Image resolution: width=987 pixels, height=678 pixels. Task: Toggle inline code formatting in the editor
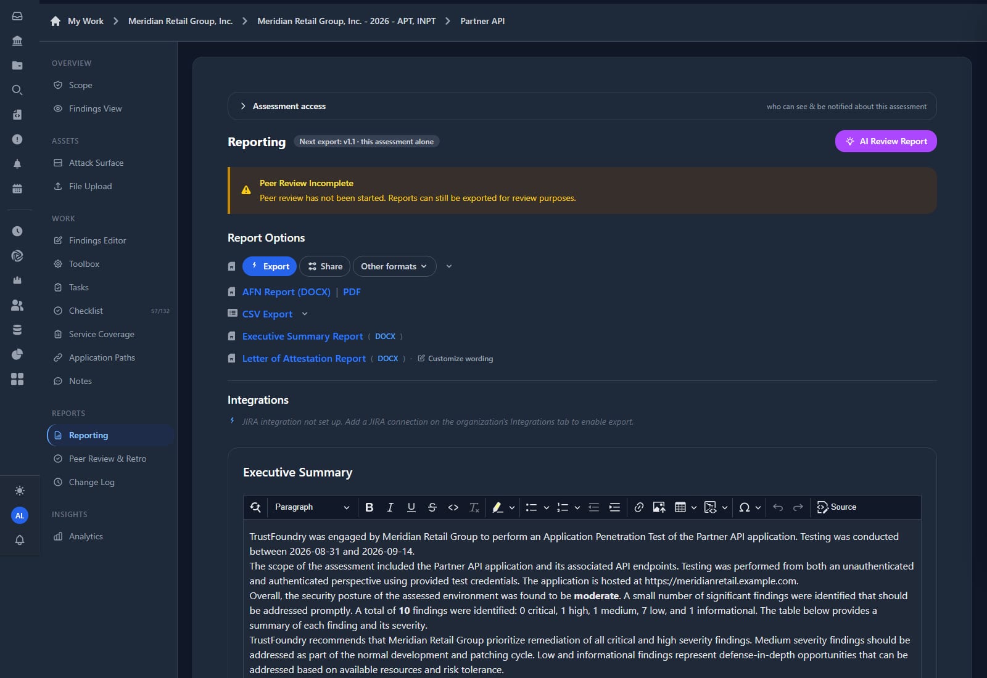click(x=453, y=507)
